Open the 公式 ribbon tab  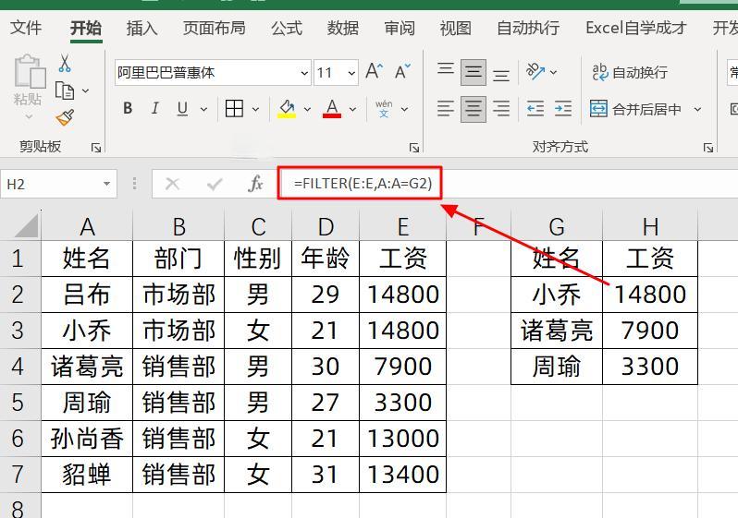(x=287, y=28)
